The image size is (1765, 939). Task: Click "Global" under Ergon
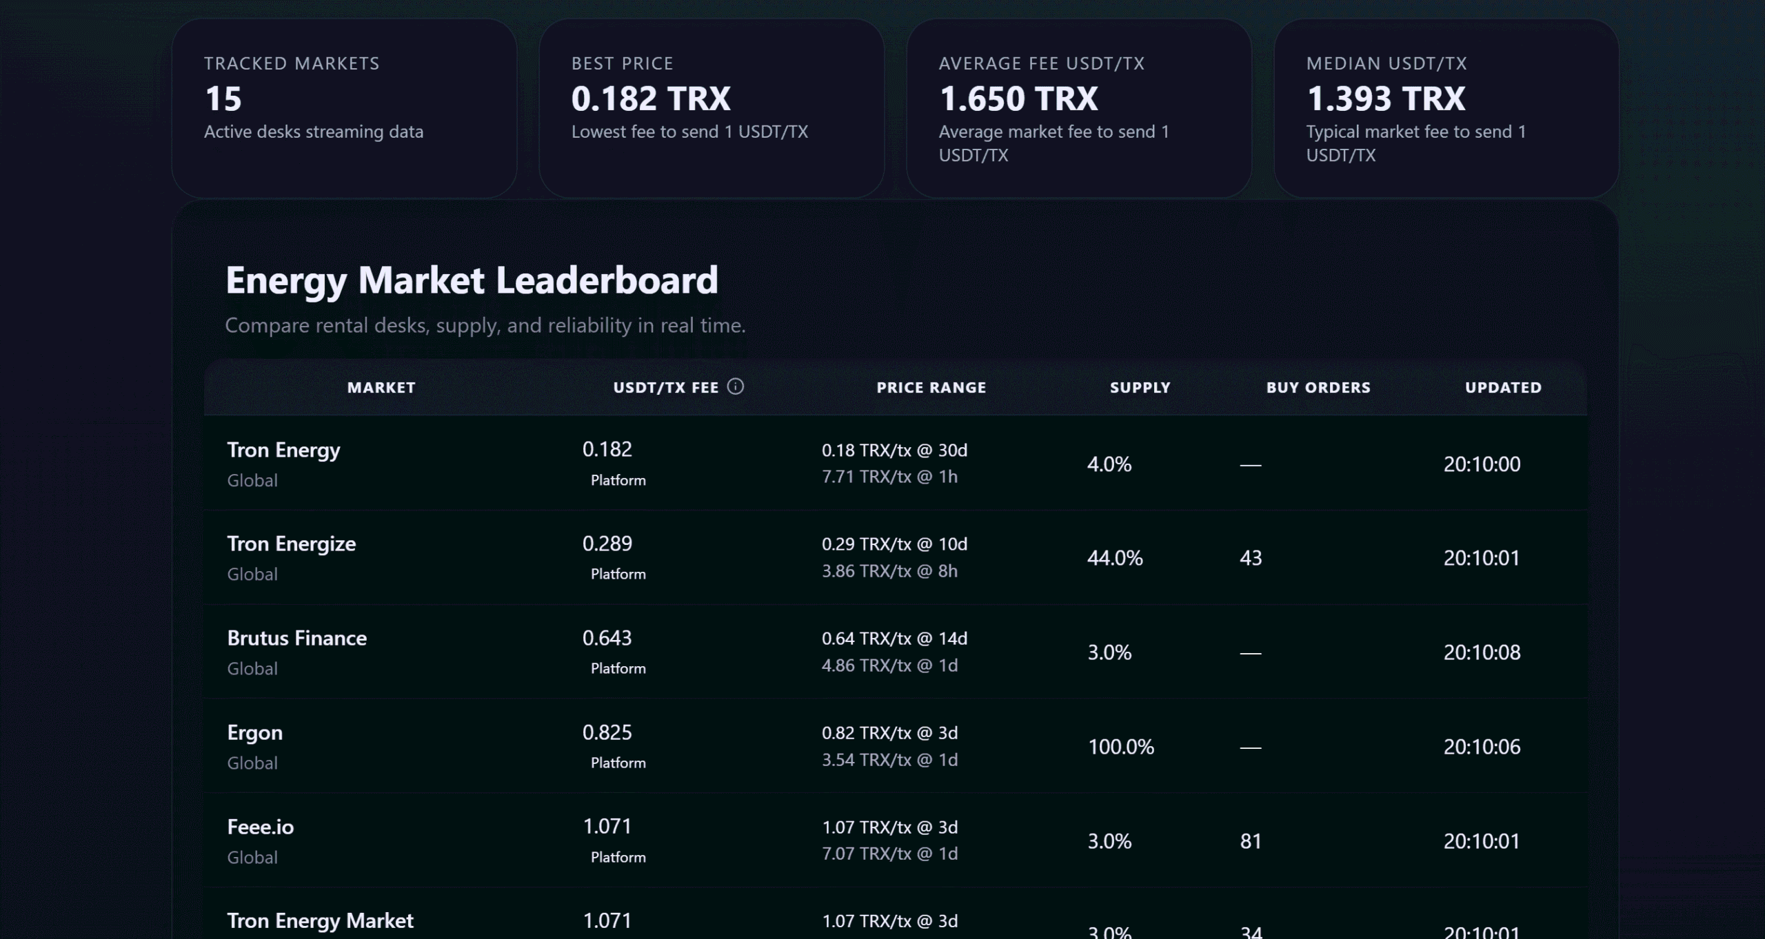click(x=252, y=763)
